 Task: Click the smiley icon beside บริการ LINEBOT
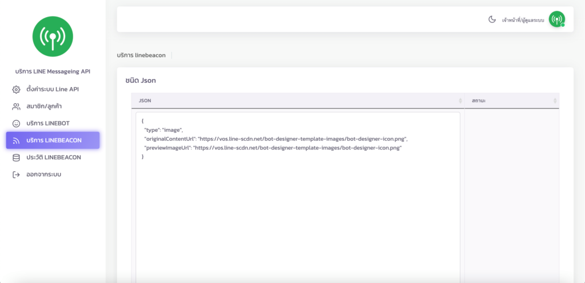(16, 124)
